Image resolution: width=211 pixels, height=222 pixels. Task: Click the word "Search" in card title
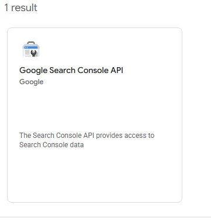[x=63, y=70]
